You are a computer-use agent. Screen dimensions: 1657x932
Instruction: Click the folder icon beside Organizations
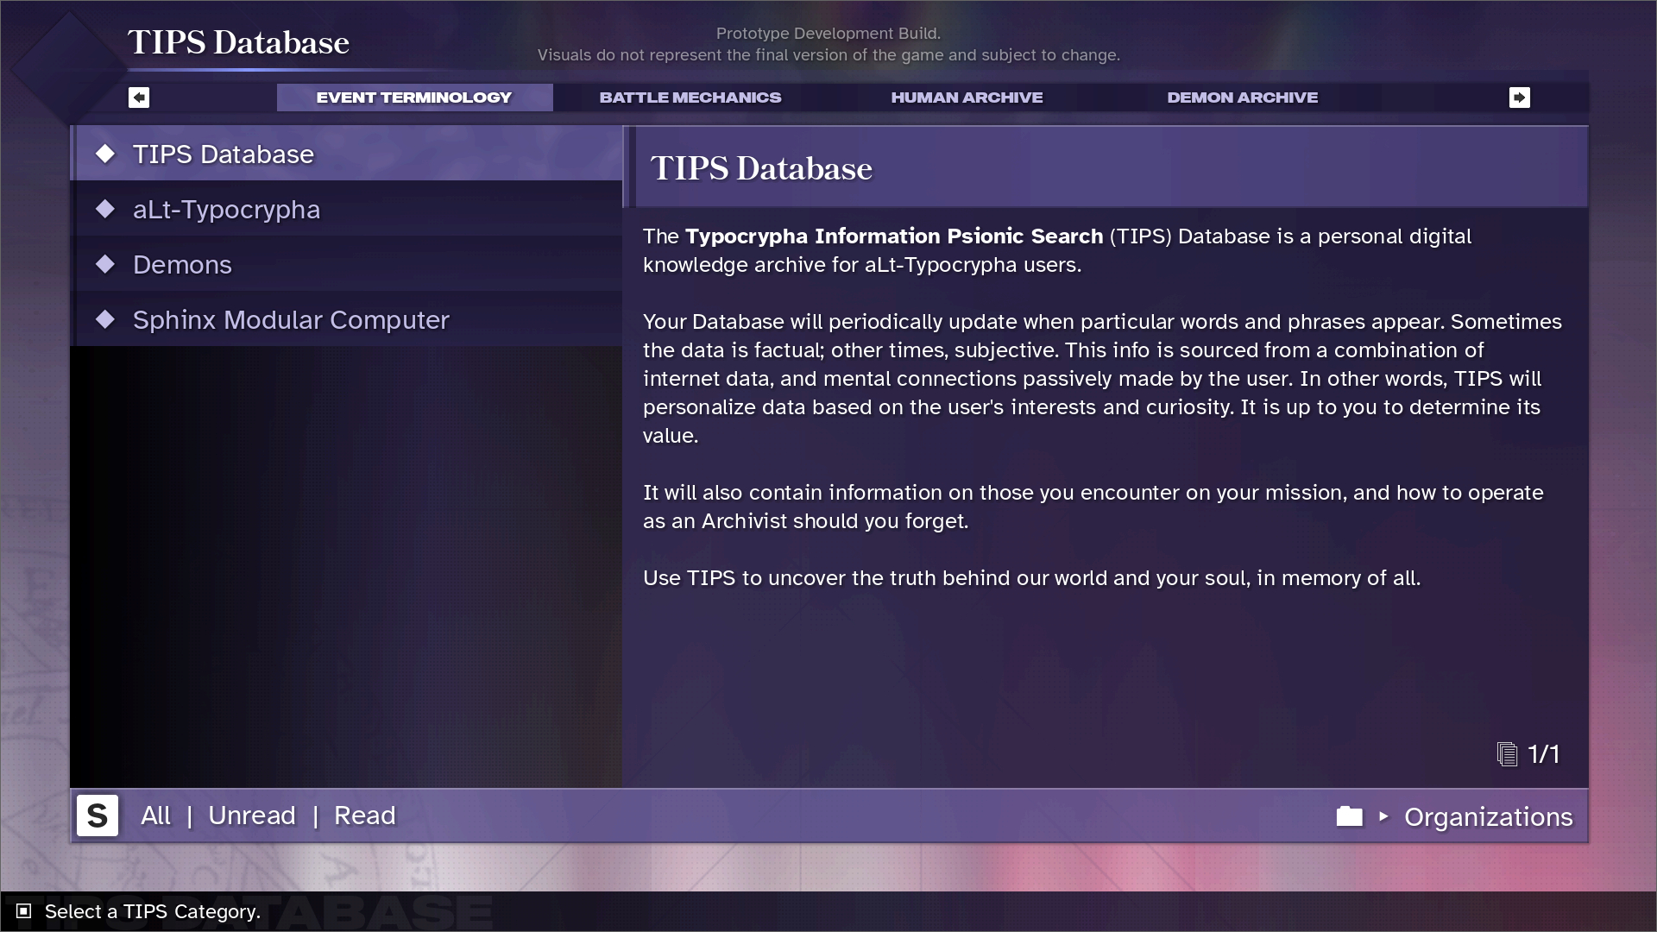(1349, 816)
